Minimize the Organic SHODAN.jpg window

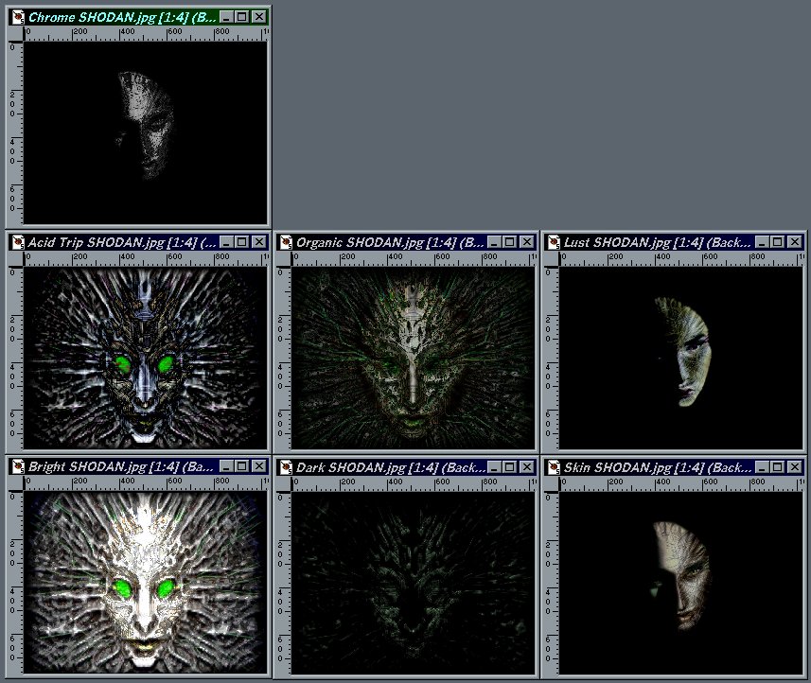point(494,242)
